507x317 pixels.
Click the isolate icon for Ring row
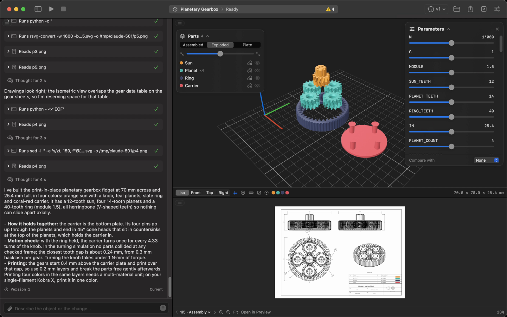[250, 78]
